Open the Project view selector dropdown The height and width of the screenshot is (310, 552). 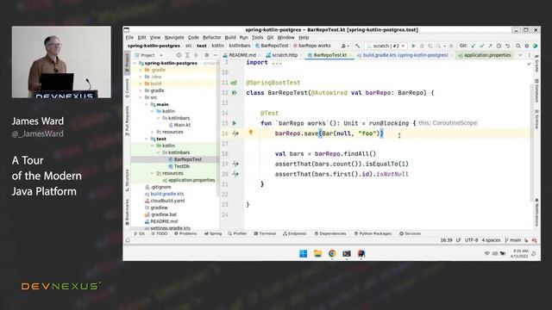pos(149,55)
